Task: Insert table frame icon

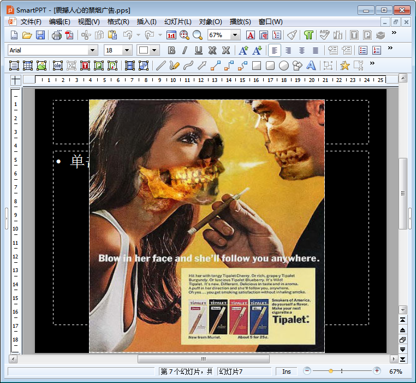Action: pos(28,66)
